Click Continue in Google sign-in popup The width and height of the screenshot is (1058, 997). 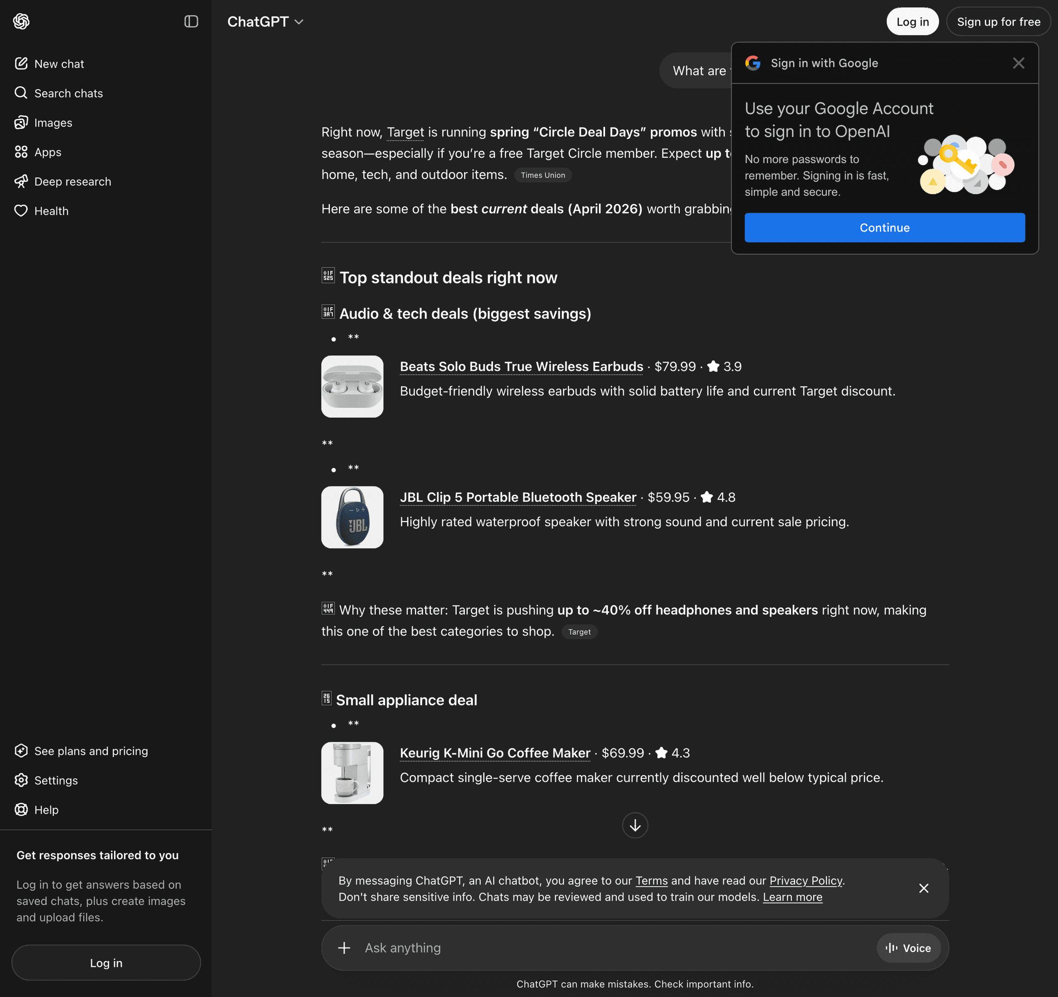point(884,228)
